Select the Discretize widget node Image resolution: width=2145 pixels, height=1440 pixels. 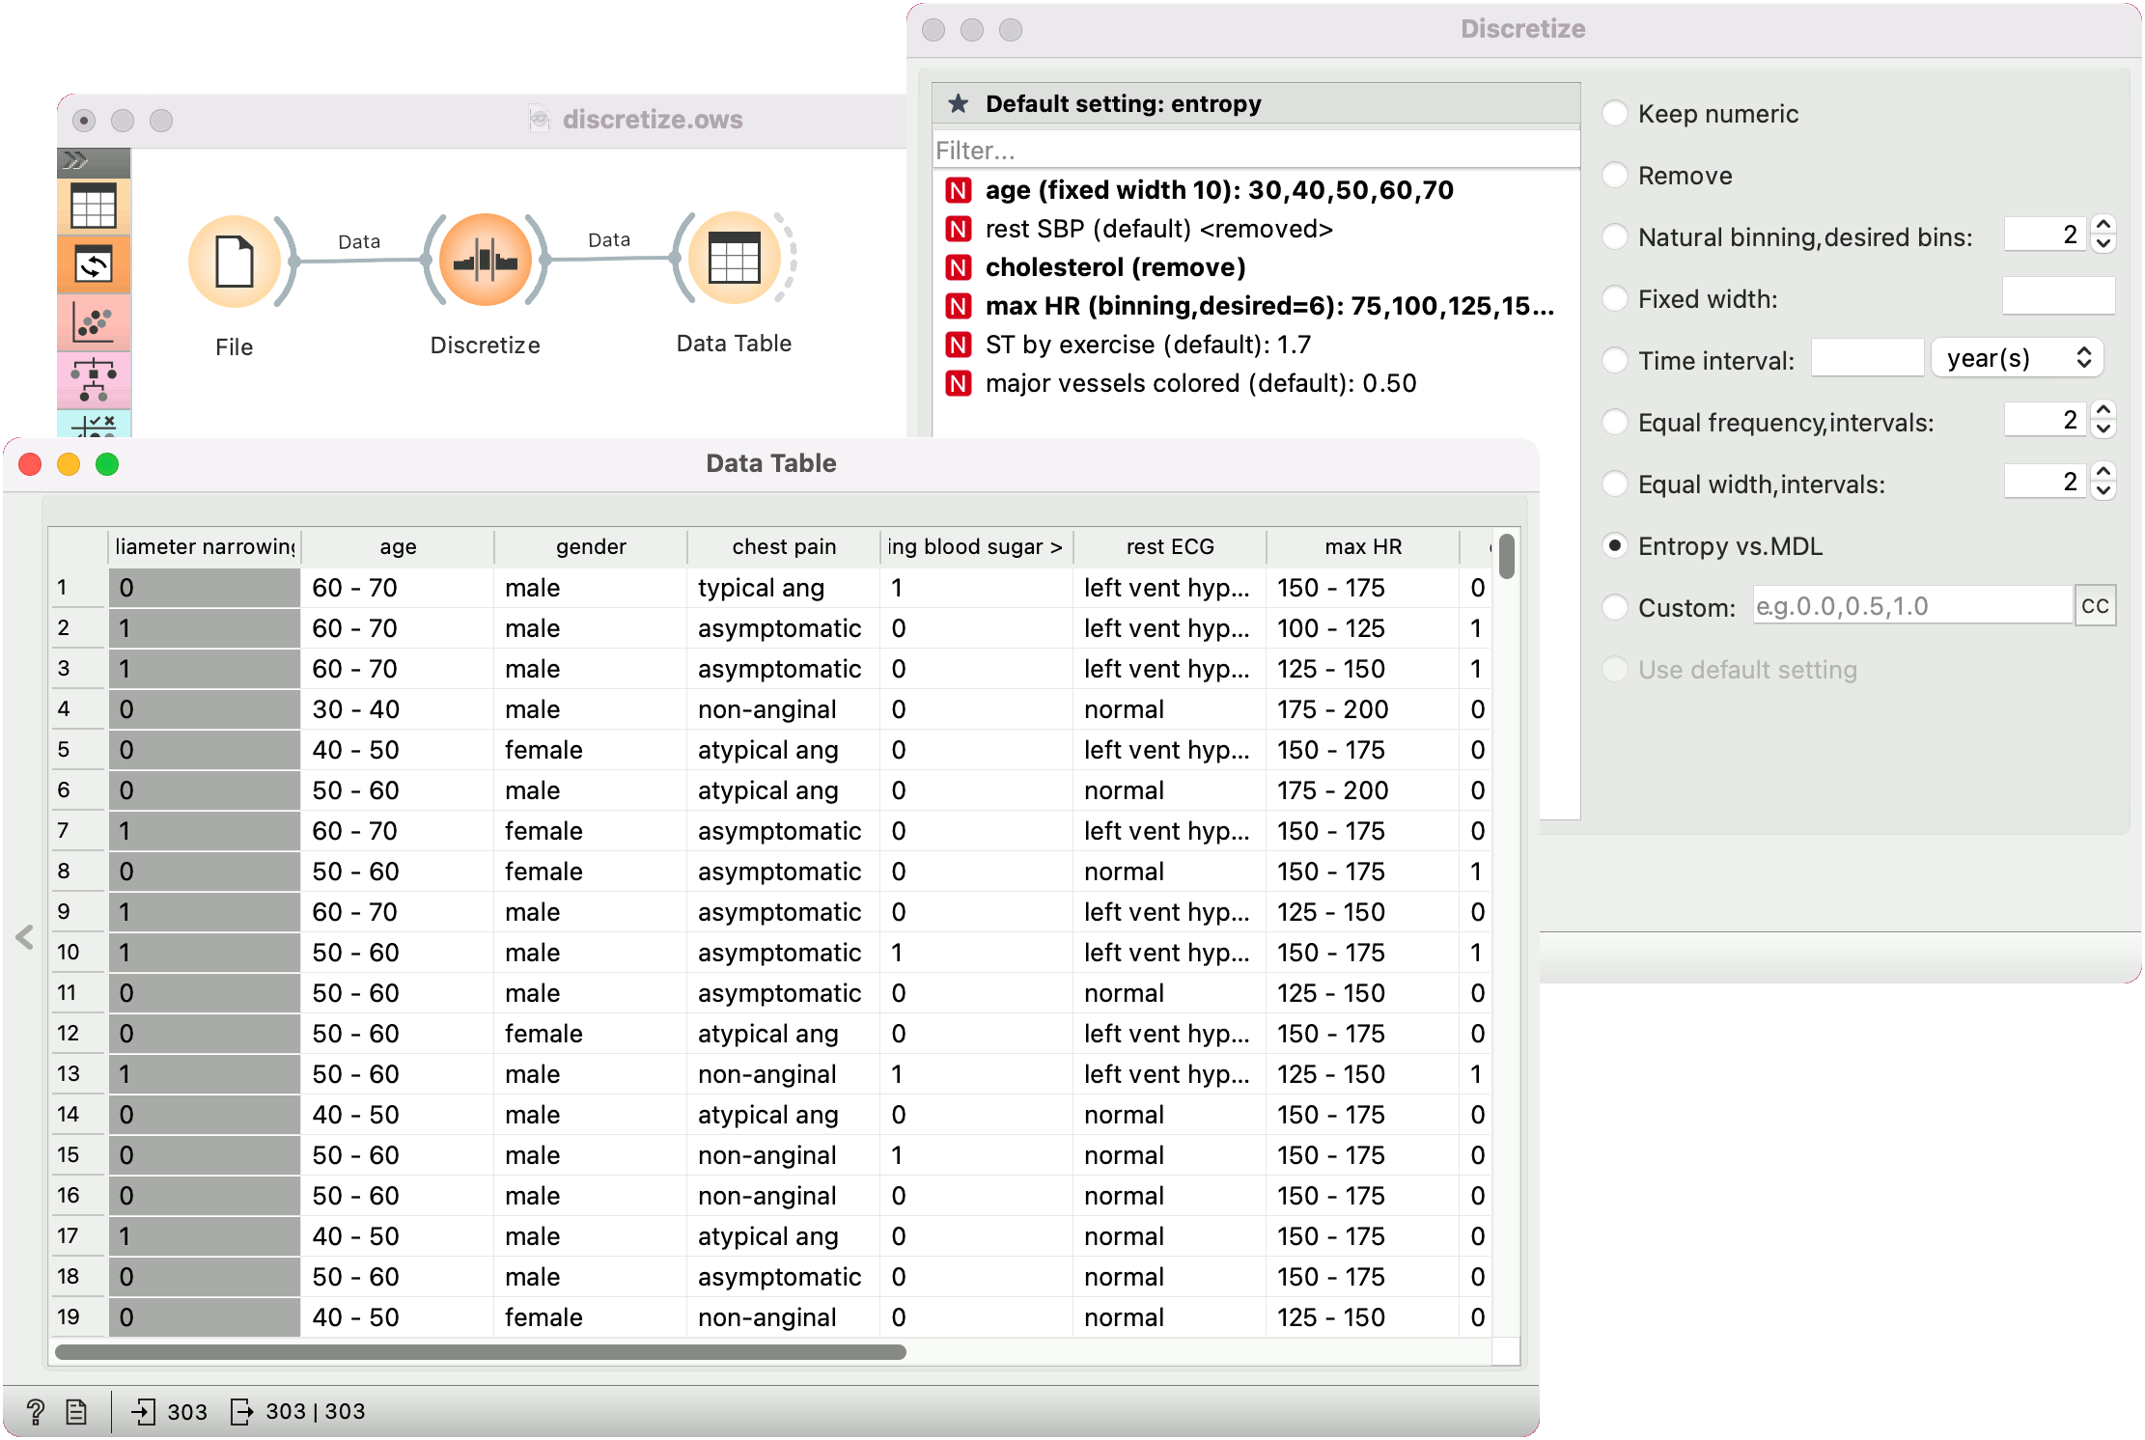coord(485,261)
